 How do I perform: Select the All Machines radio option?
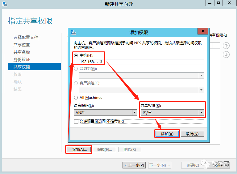[x=76, y=98]
